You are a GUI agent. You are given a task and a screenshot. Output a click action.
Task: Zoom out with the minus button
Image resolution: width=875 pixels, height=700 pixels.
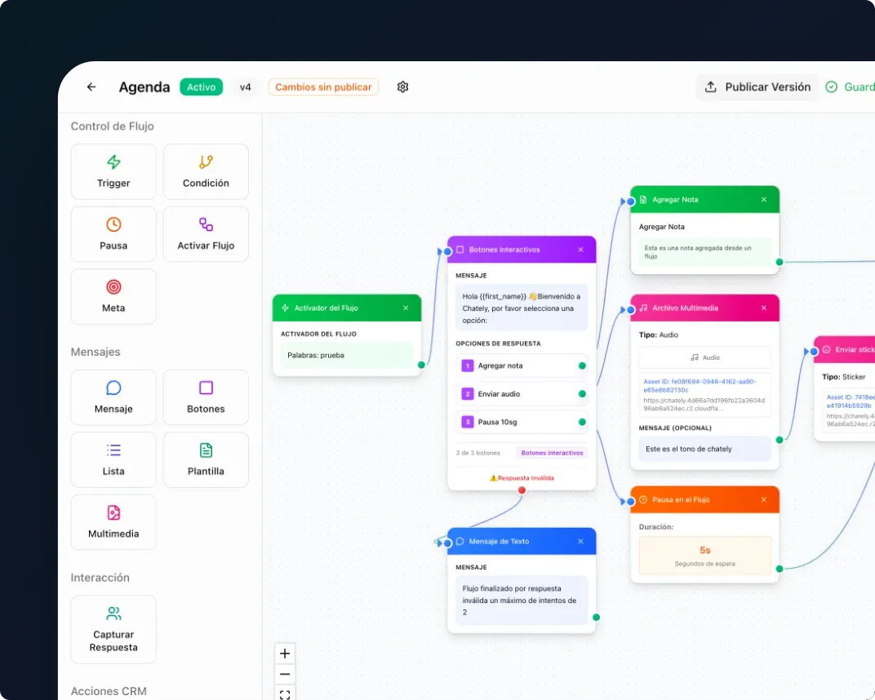285,674
